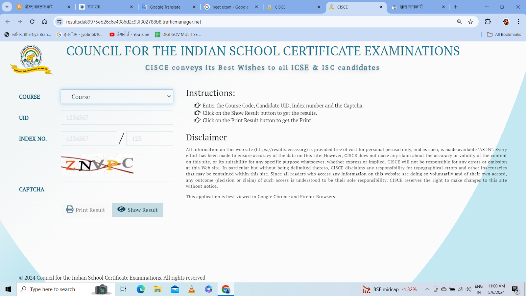The image size is (526, 296).
Task: Open the Windows Start menu
Action: (x=8, y=289)
